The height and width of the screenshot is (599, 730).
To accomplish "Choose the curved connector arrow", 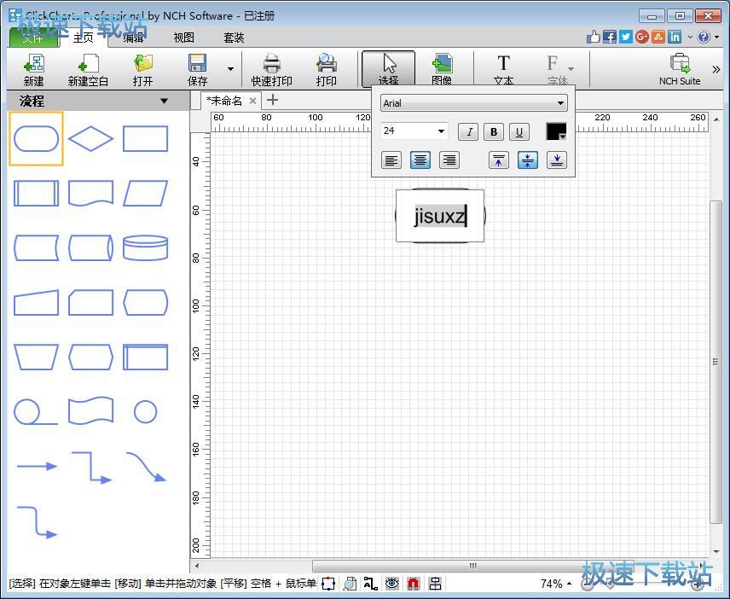I will click(x=145, y=467).
